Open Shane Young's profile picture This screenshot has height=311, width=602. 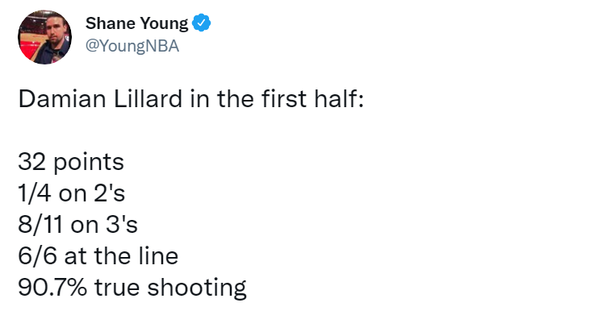point(44,37)
